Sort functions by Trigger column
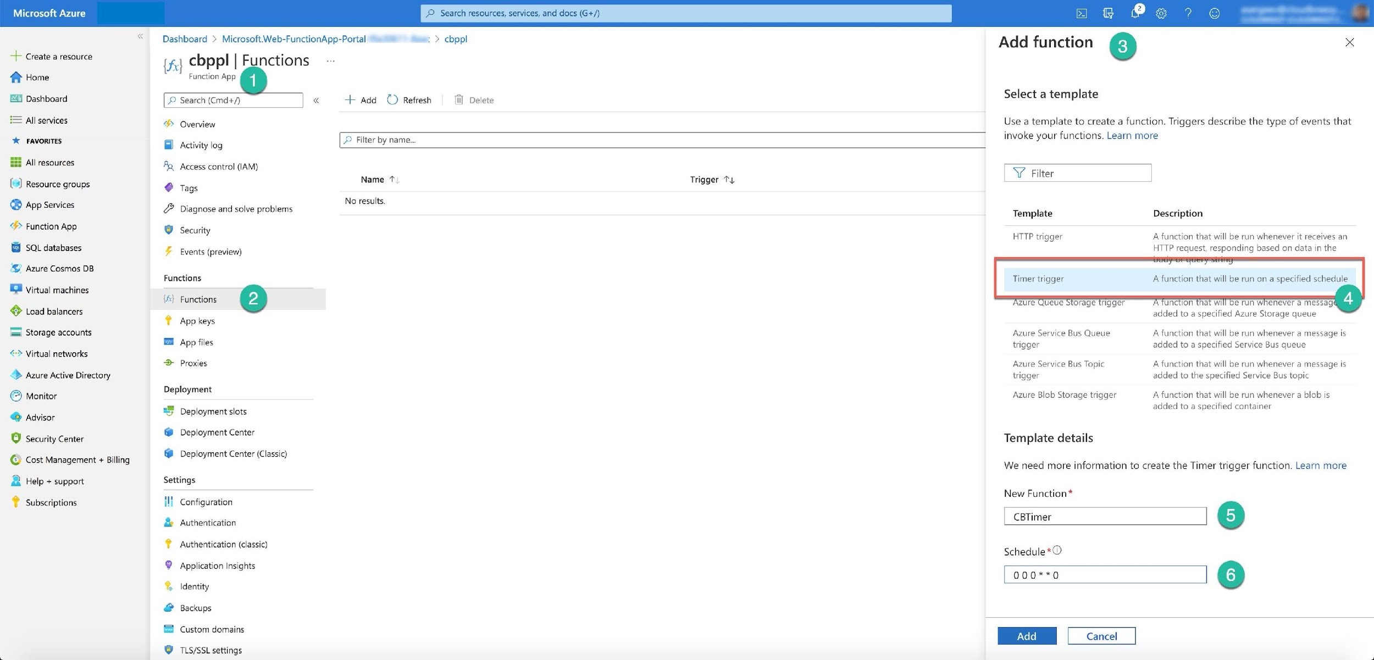The height and width of the screenshot is (660, 1374). pyautogui.click(x=712, y=180)
